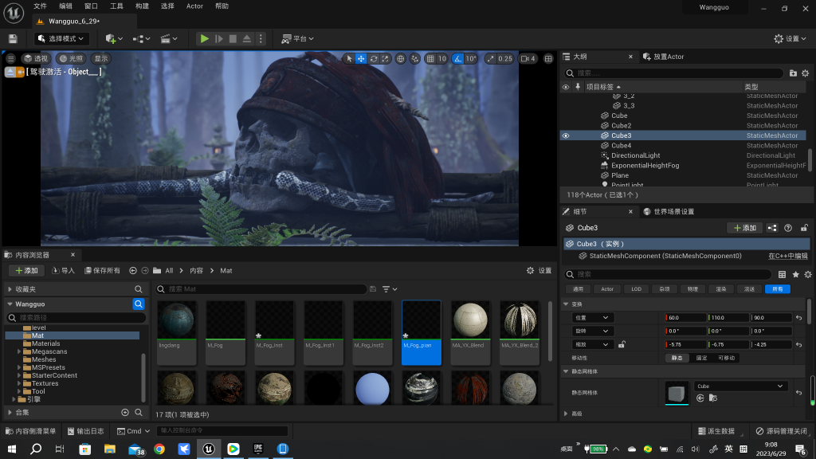Screen dimensions: 816x459
Task: Expand the 高级 section
Action: click(566, 414)
